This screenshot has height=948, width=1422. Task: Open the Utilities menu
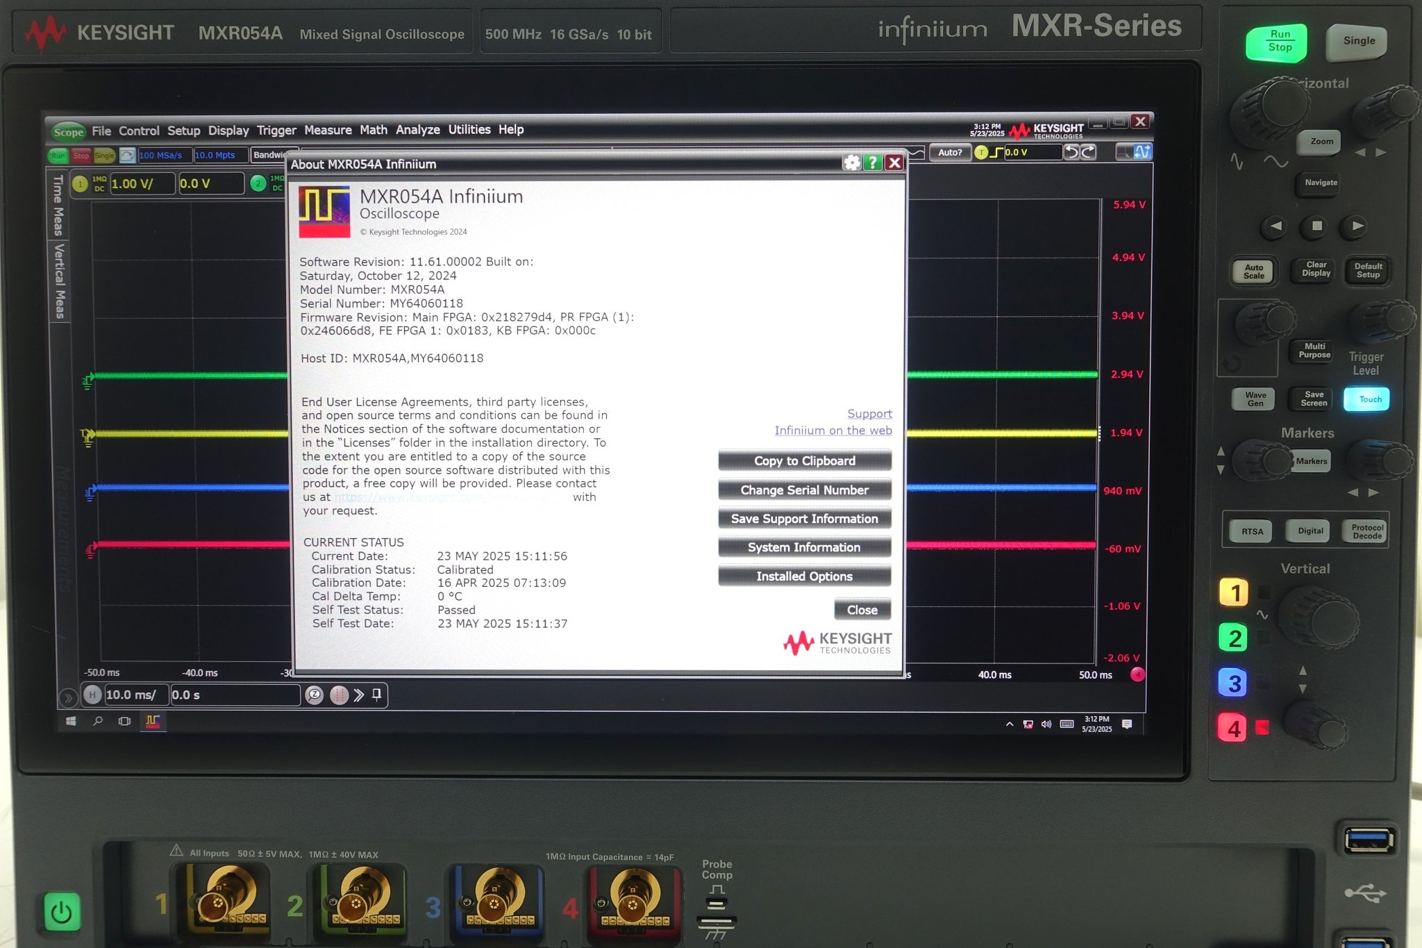click(469, 129)
